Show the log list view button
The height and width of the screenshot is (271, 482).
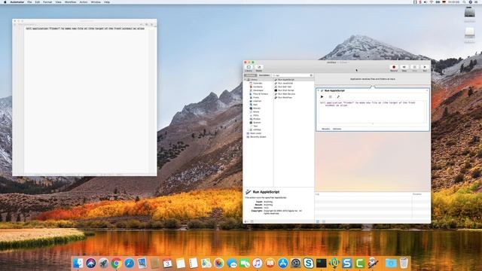[x=318, y=221]
